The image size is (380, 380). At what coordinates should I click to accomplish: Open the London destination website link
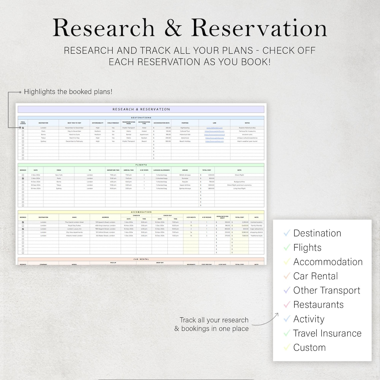pyautogui.click(x=214, y=128)
